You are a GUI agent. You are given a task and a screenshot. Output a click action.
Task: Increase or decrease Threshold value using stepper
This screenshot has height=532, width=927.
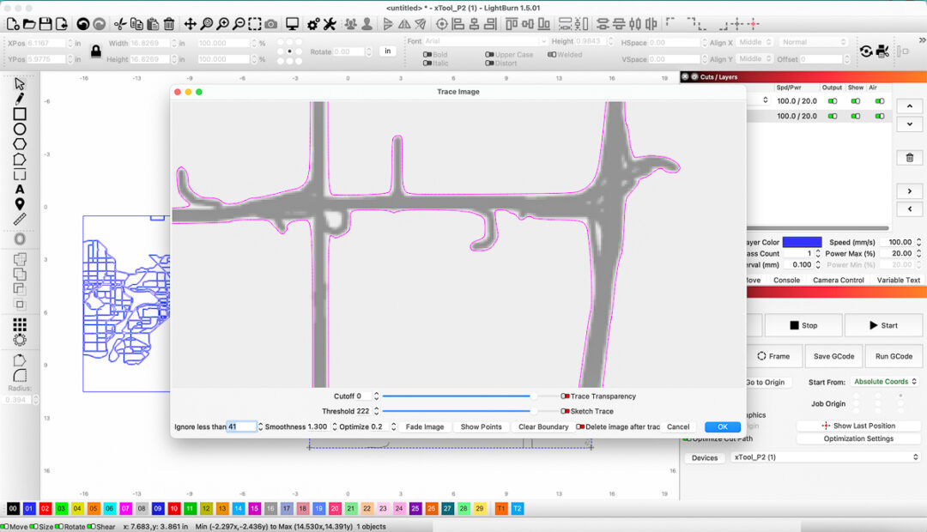click(x=376, y=411)
